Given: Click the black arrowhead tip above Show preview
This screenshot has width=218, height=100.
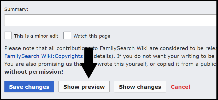Looking at the screenshot, I should click(x=89, y=77).
